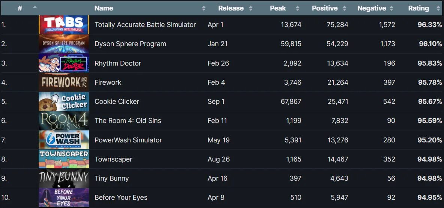Sort by Peak players column

click(278, 8)
